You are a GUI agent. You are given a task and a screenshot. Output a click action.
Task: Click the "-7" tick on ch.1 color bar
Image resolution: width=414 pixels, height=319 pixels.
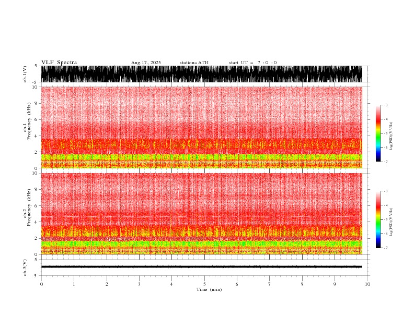[x=385, y=162]
